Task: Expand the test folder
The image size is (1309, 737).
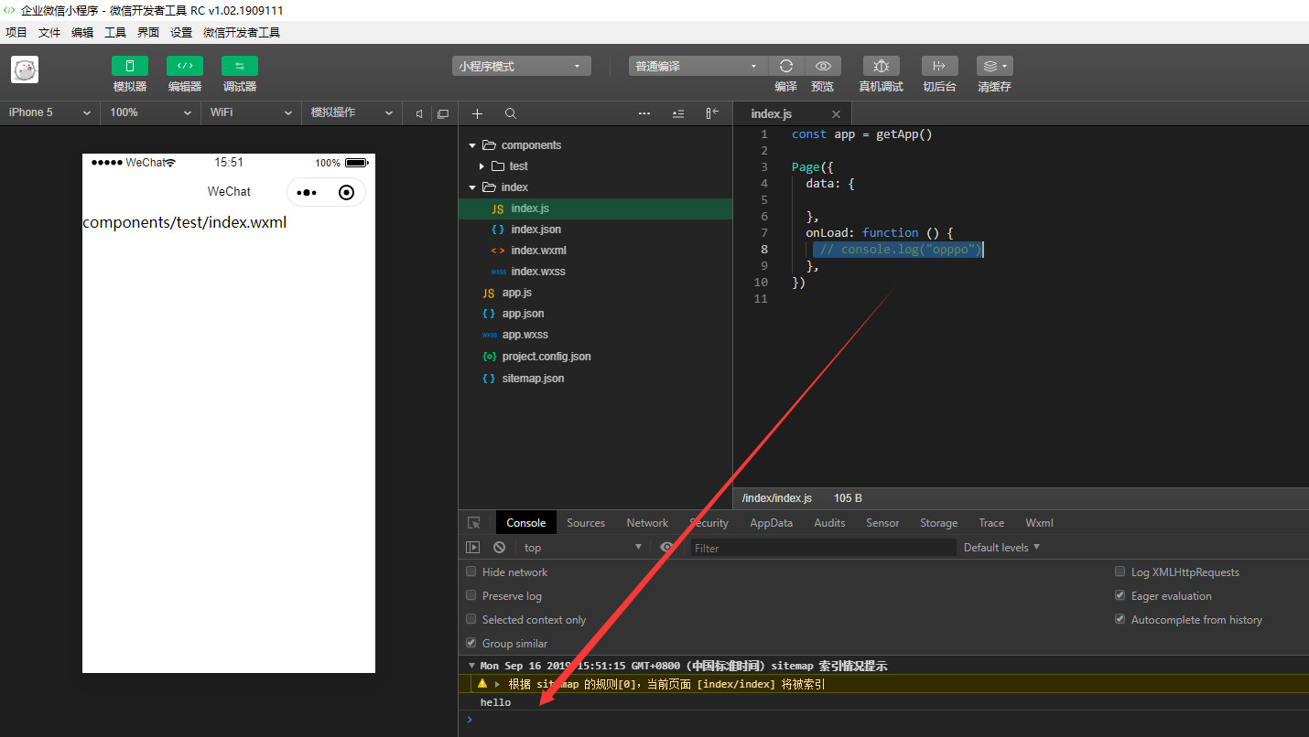Action: (482, 166)
